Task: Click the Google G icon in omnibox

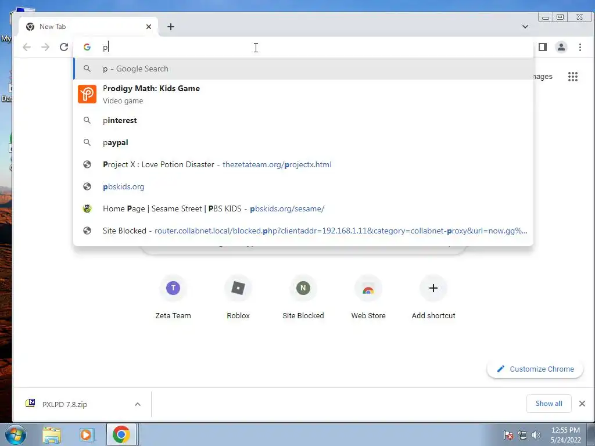Action: click(87, 47)
